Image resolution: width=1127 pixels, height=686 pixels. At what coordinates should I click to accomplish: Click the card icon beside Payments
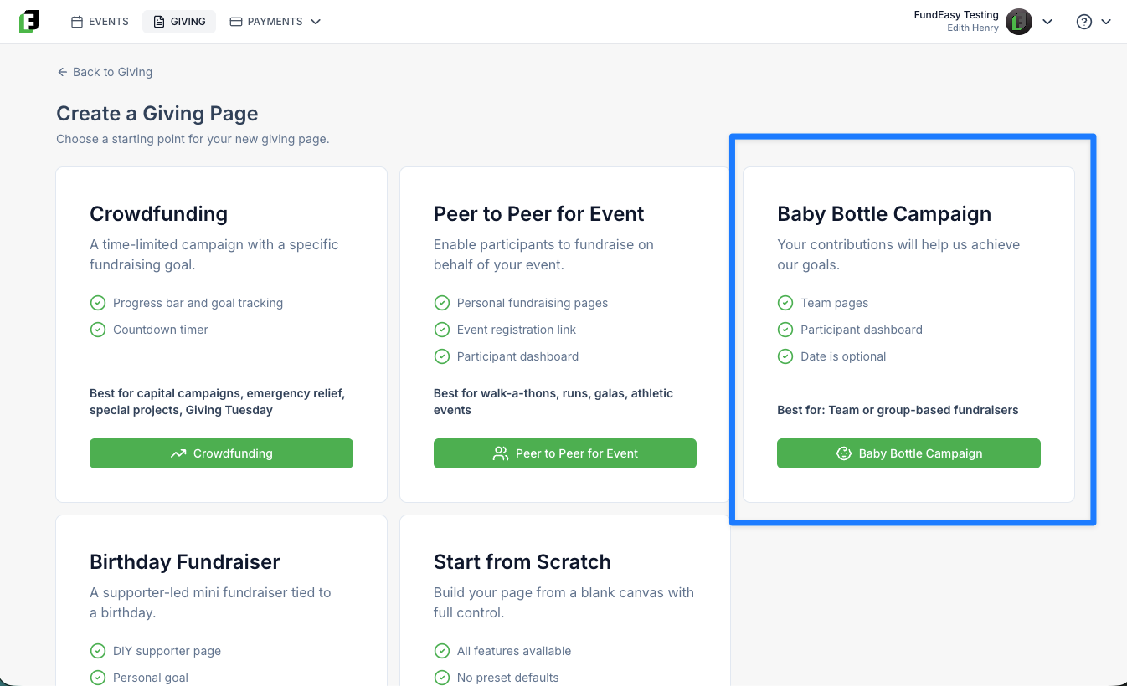coord(236,22)
